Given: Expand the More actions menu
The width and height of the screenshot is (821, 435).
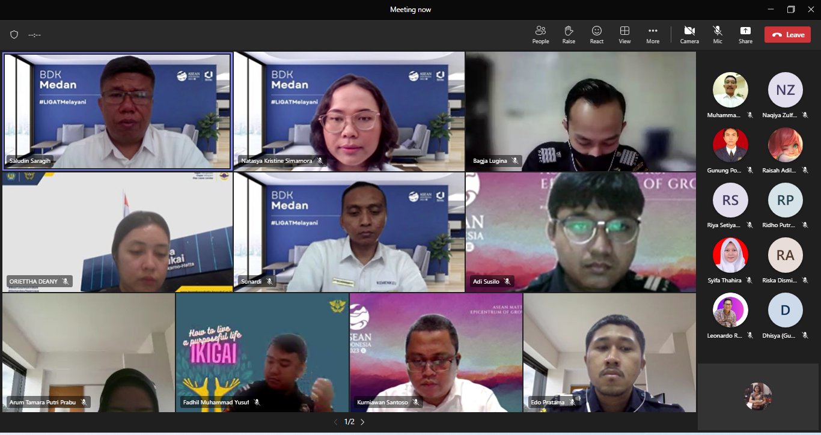Looking at the screenshot, I should [x=653, y=34].
